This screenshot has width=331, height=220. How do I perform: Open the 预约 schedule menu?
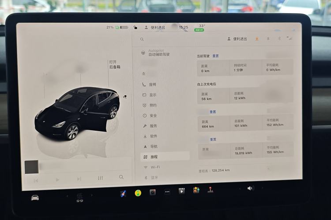tap(150, 105)
